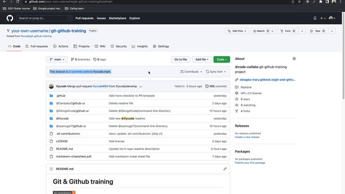Open the Edit Pins dropdown

(x=237, y=31)
